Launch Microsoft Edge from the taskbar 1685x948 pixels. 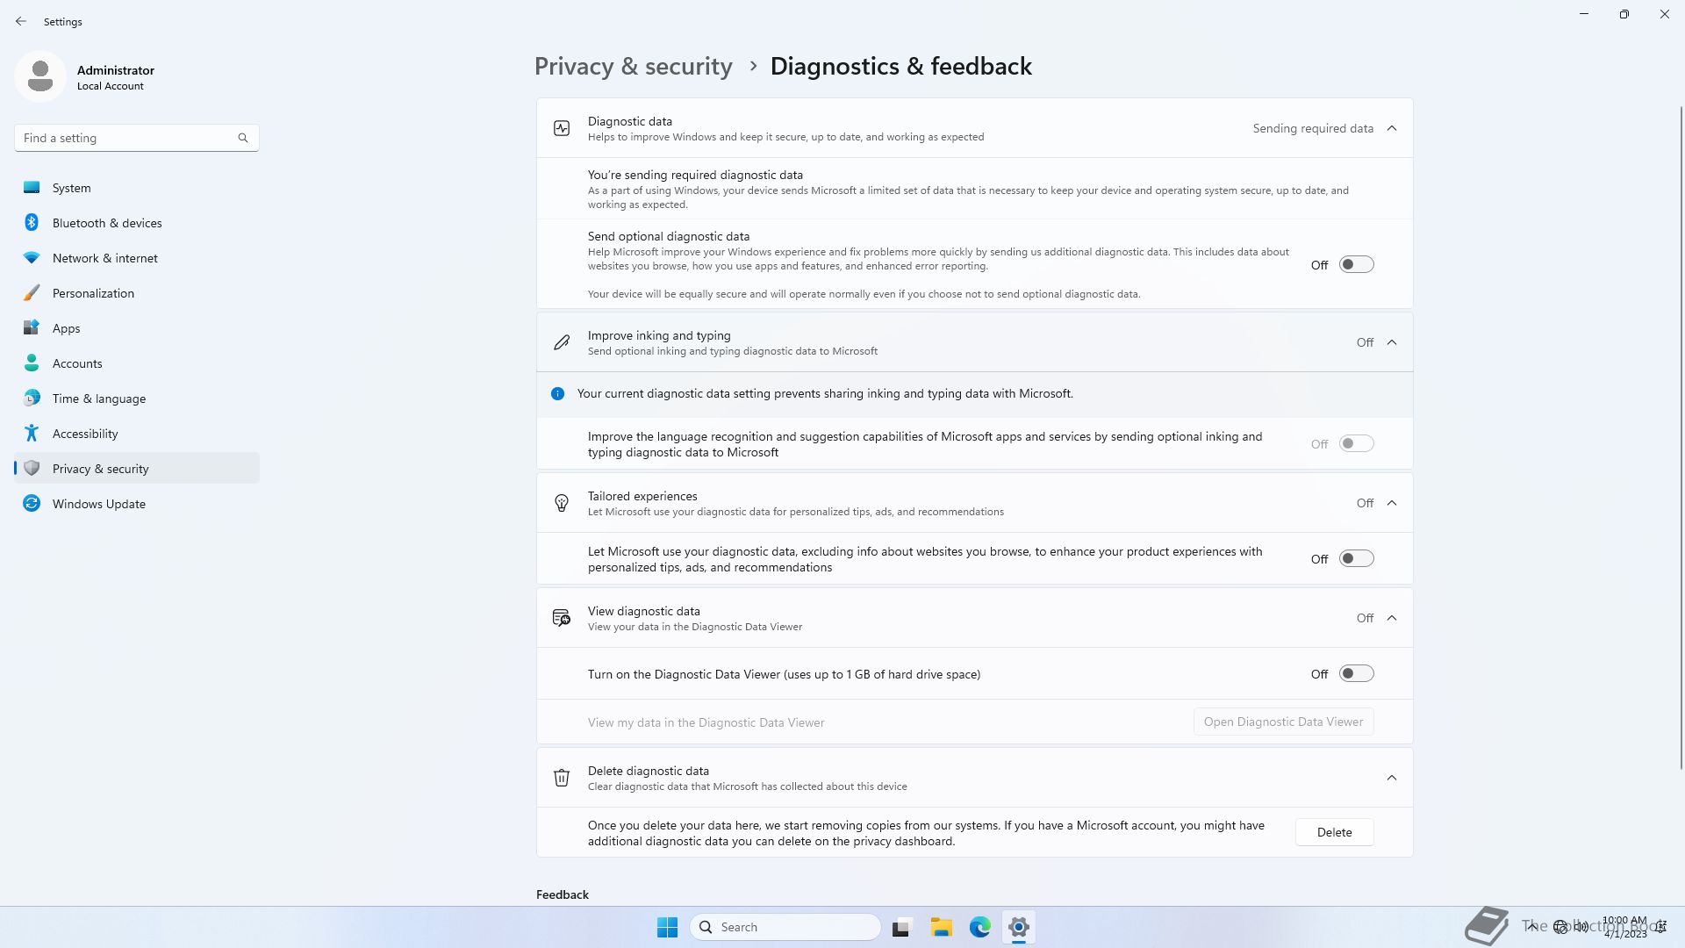click(x=980, y=927)
